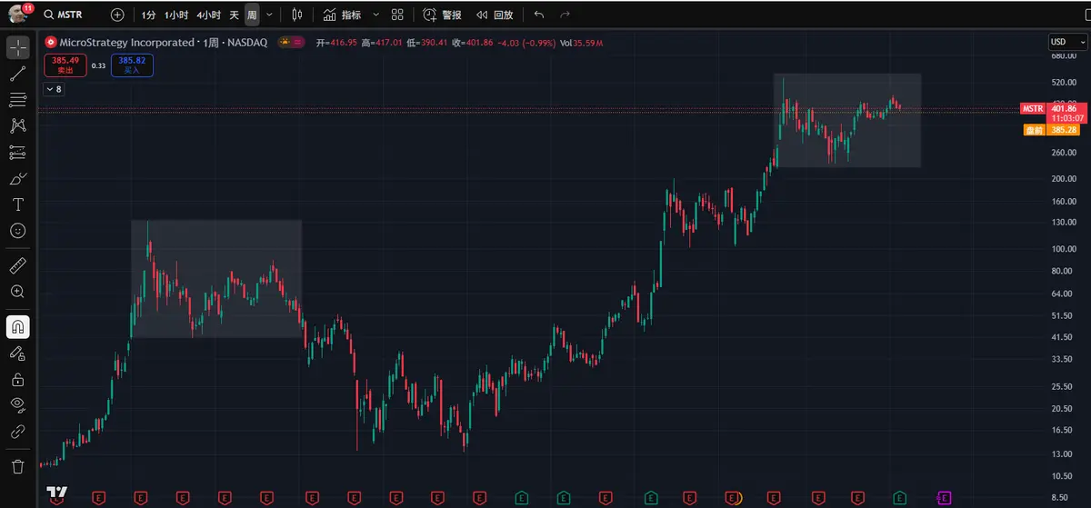Click the 260.00 price axis label
1091x508 pixels.
click(x=1063, y=152)
